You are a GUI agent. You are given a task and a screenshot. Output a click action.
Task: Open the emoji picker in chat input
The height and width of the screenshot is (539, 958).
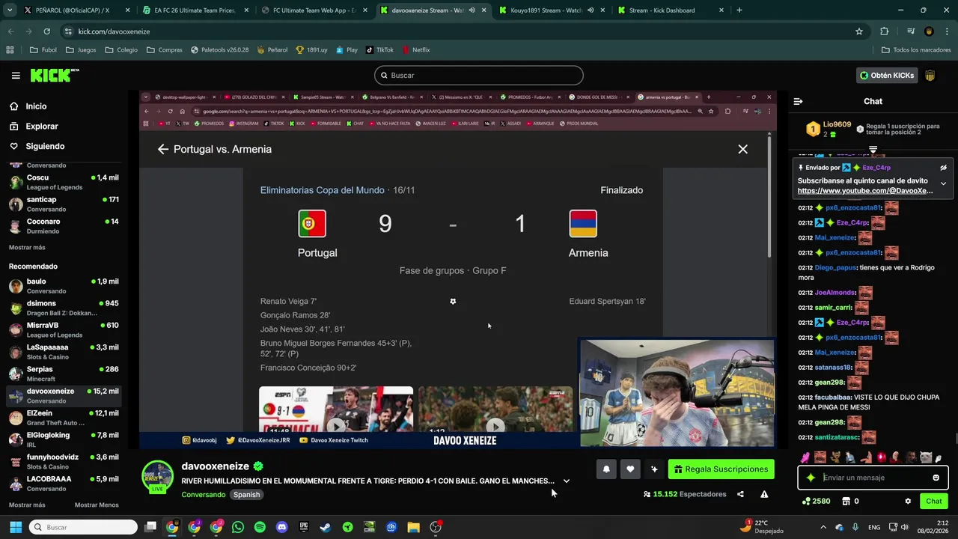point(936,478)
